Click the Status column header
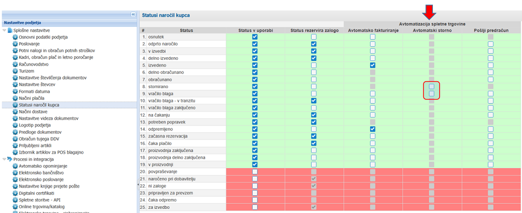 pyautogui.click(x=186, y=31)
